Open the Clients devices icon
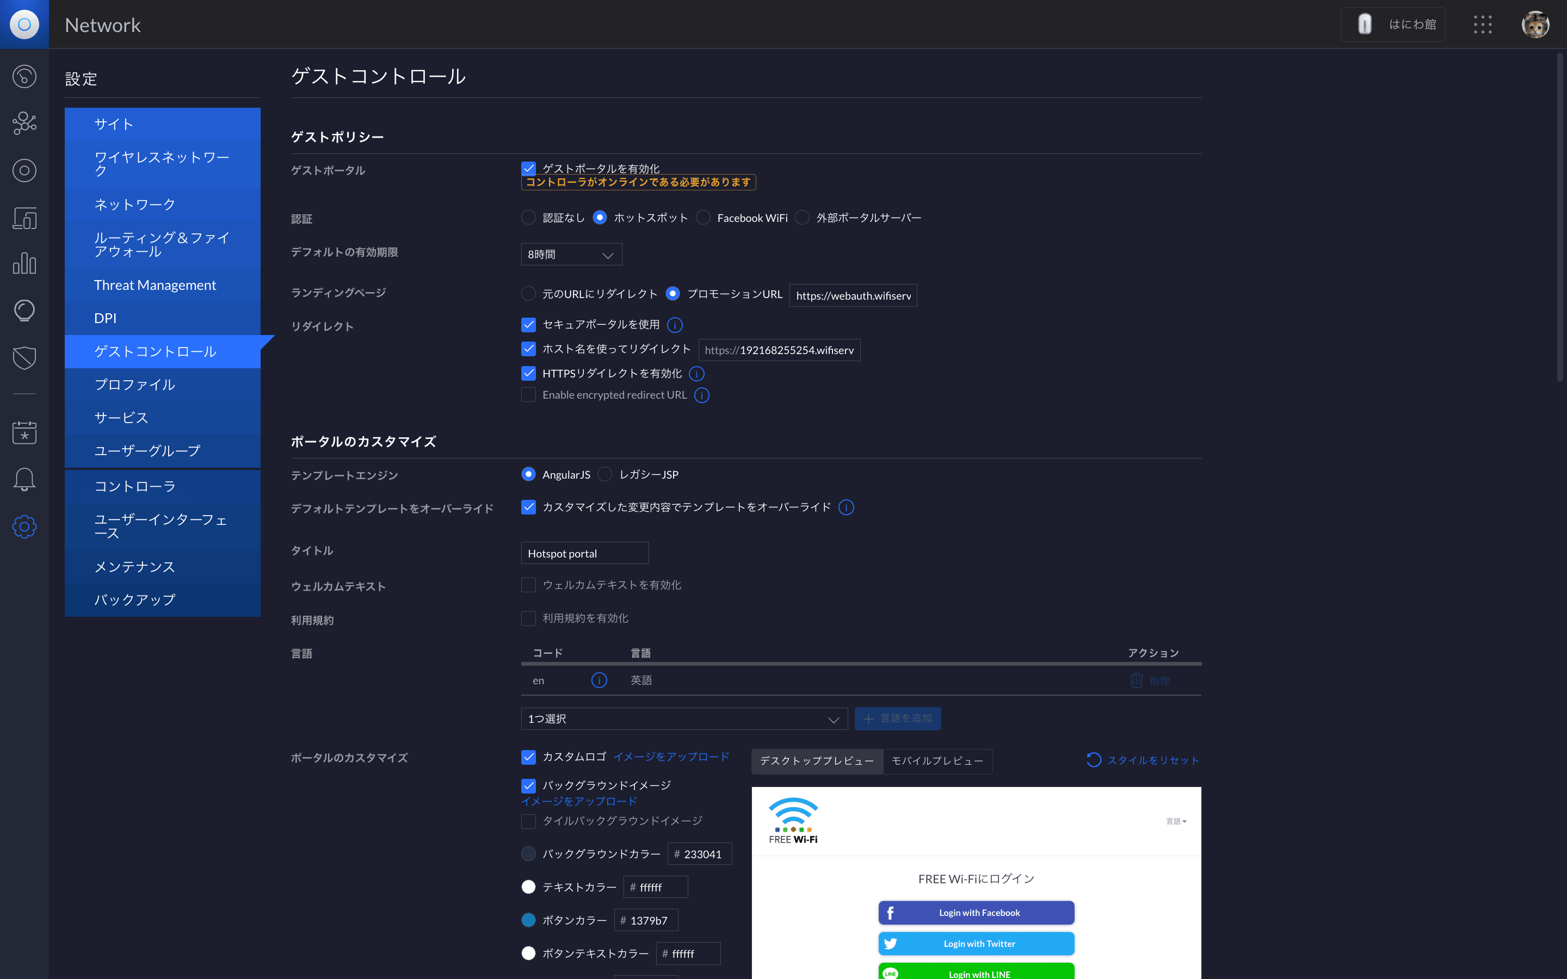The height and width of the screenshot is (979, 1567). pyautogui.click(x=24, y=218)
